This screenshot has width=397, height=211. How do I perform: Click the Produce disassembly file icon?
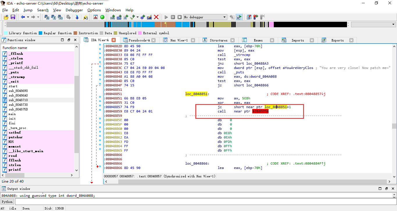[77, 17]
